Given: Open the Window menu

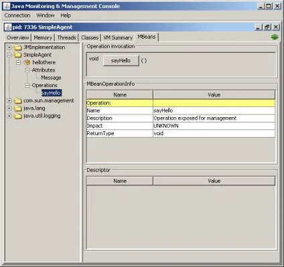Looking at the screenshot, I should point(46,15).
